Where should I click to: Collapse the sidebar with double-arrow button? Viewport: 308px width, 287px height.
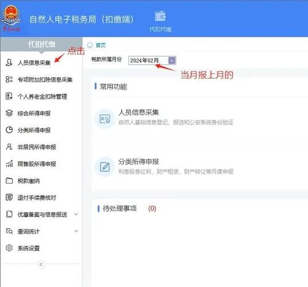click(41, 265)
